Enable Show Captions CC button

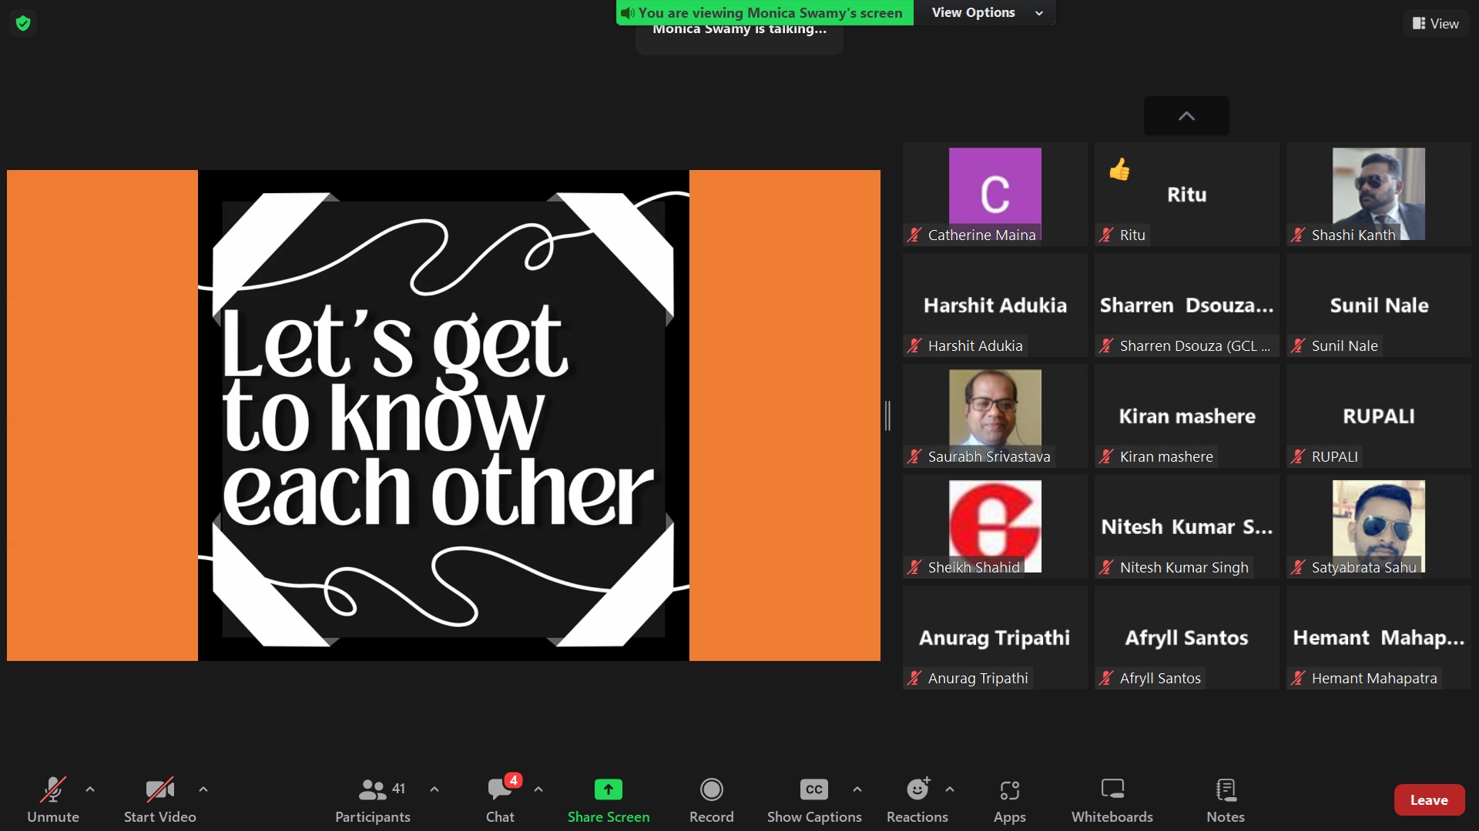tap(813, 790)
